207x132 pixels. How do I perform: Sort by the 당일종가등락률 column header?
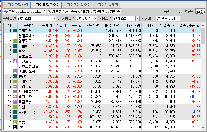[188, 25]
